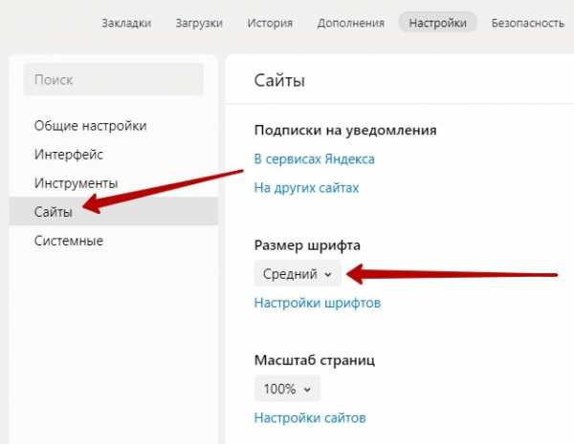The width and height of the screenshot is (574, 444).
Task: Open the История tab
Action: click(270, 23)
